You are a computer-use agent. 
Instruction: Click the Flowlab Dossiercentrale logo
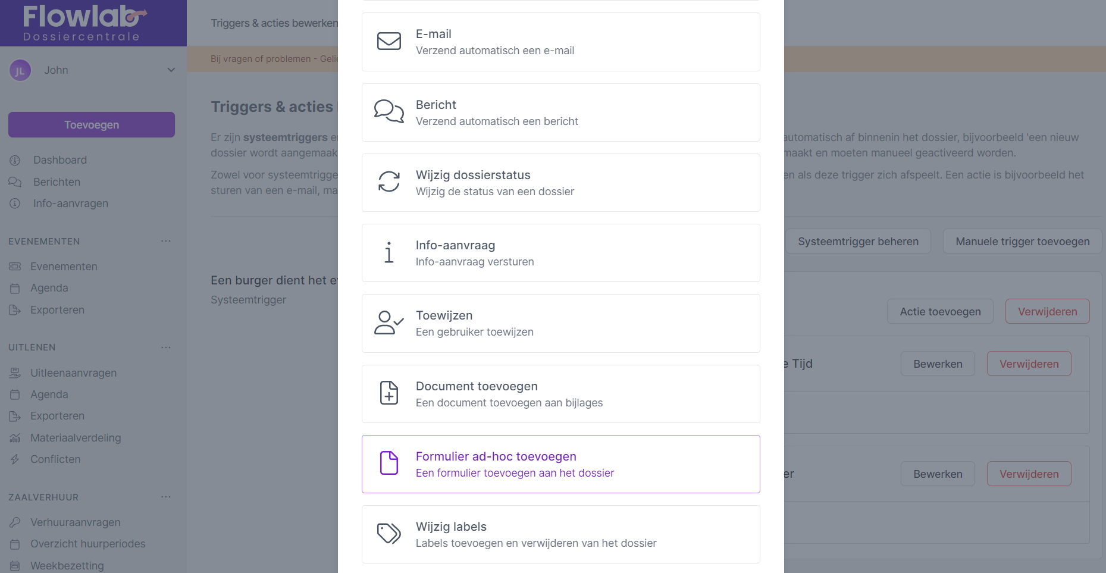(83, 23)
